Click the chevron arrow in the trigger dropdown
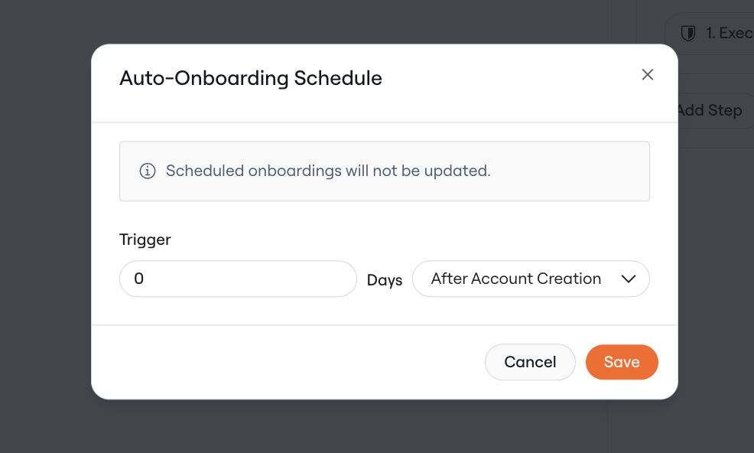Screen dimensions: 754x453 (x=628, y=279)
